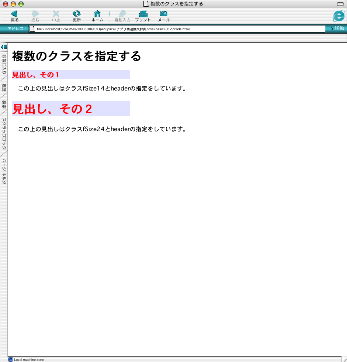Image resolution: width=347 pixels, height=362 pixels.
Task: Toggle the toolbar with the title bar pill button
Action: pyautogui.click(x=340, y=4)
